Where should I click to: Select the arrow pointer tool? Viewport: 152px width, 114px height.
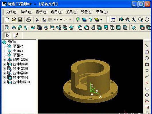7,35
